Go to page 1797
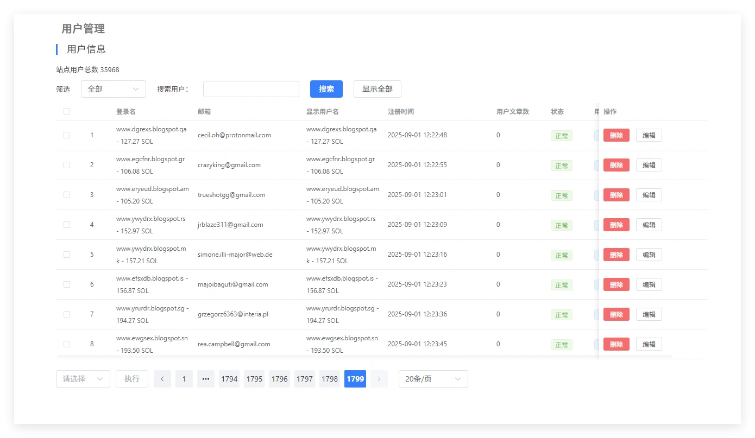The image size is (755, 438). coord(304,379)
